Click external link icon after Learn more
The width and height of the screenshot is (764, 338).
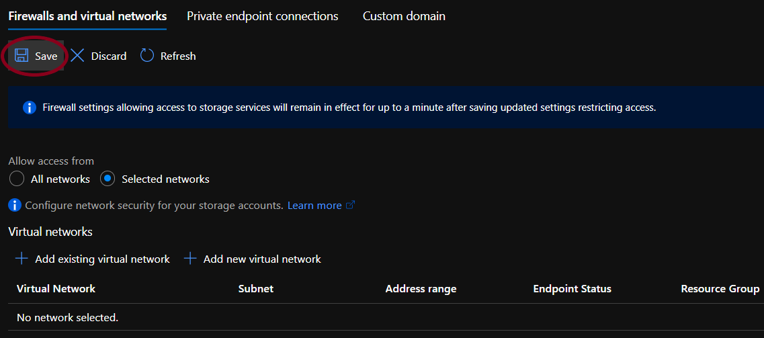350,205
